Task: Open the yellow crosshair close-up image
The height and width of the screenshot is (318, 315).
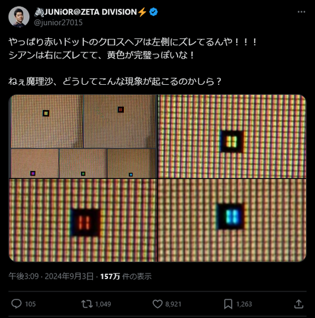Action: 232,136
